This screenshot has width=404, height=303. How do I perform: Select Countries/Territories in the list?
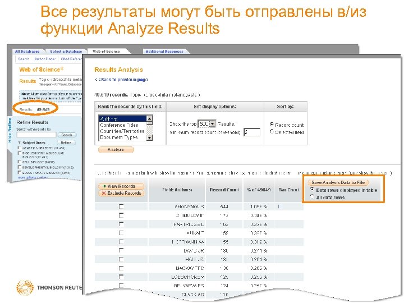[x=123, y=131]
